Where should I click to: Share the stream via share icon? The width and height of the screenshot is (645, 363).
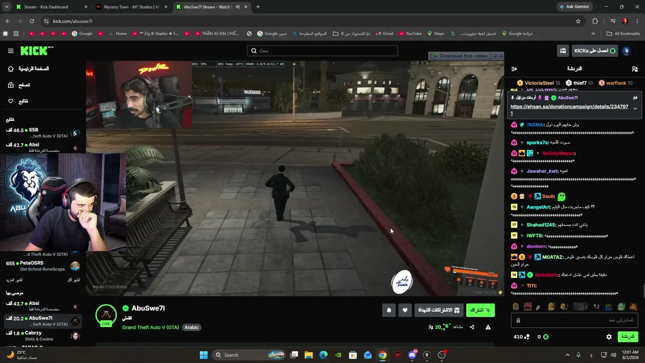(x=472, y=327)
